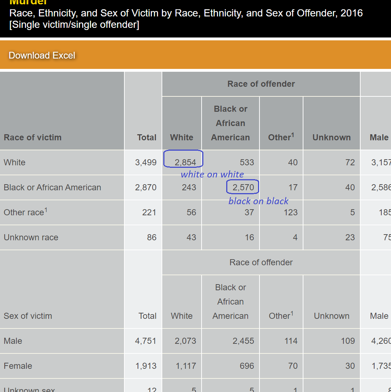Click the 533 cell in White victim row
Screen dimensions: 391x392
[x=247, y=162]
